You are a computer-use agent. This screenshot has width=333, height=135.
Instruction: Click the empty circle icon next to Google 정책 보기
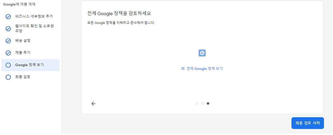[8, 65]
